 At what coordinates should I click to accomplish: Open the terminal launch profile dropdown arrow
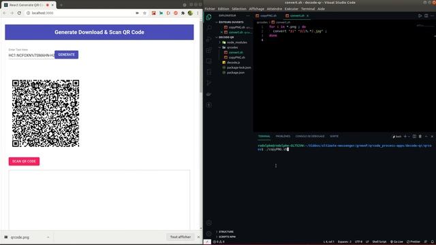[409, 136]
